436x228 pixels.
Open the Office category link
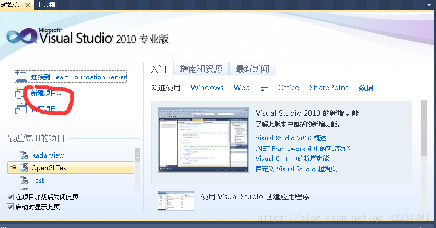click(289, 88)
